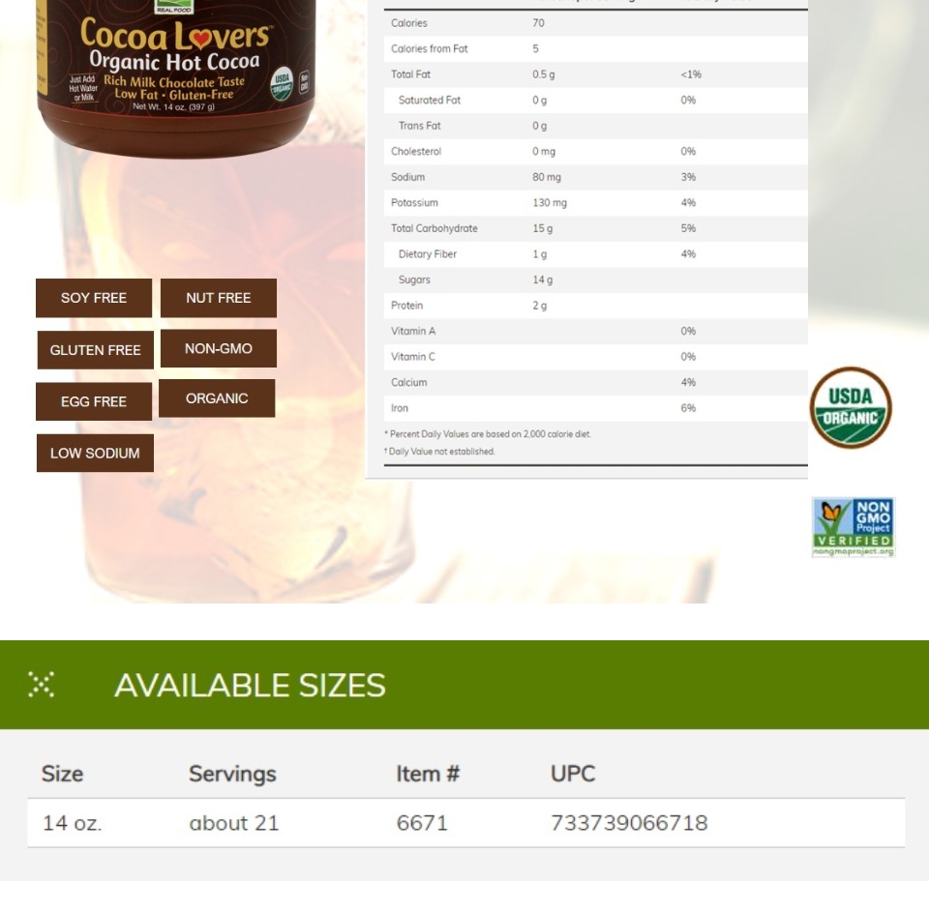Click the ORGANIC badge

pyautogui.click(x=217, y=398)
